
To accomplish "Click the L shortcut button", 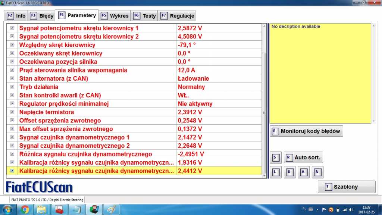I will pos(275,172).
